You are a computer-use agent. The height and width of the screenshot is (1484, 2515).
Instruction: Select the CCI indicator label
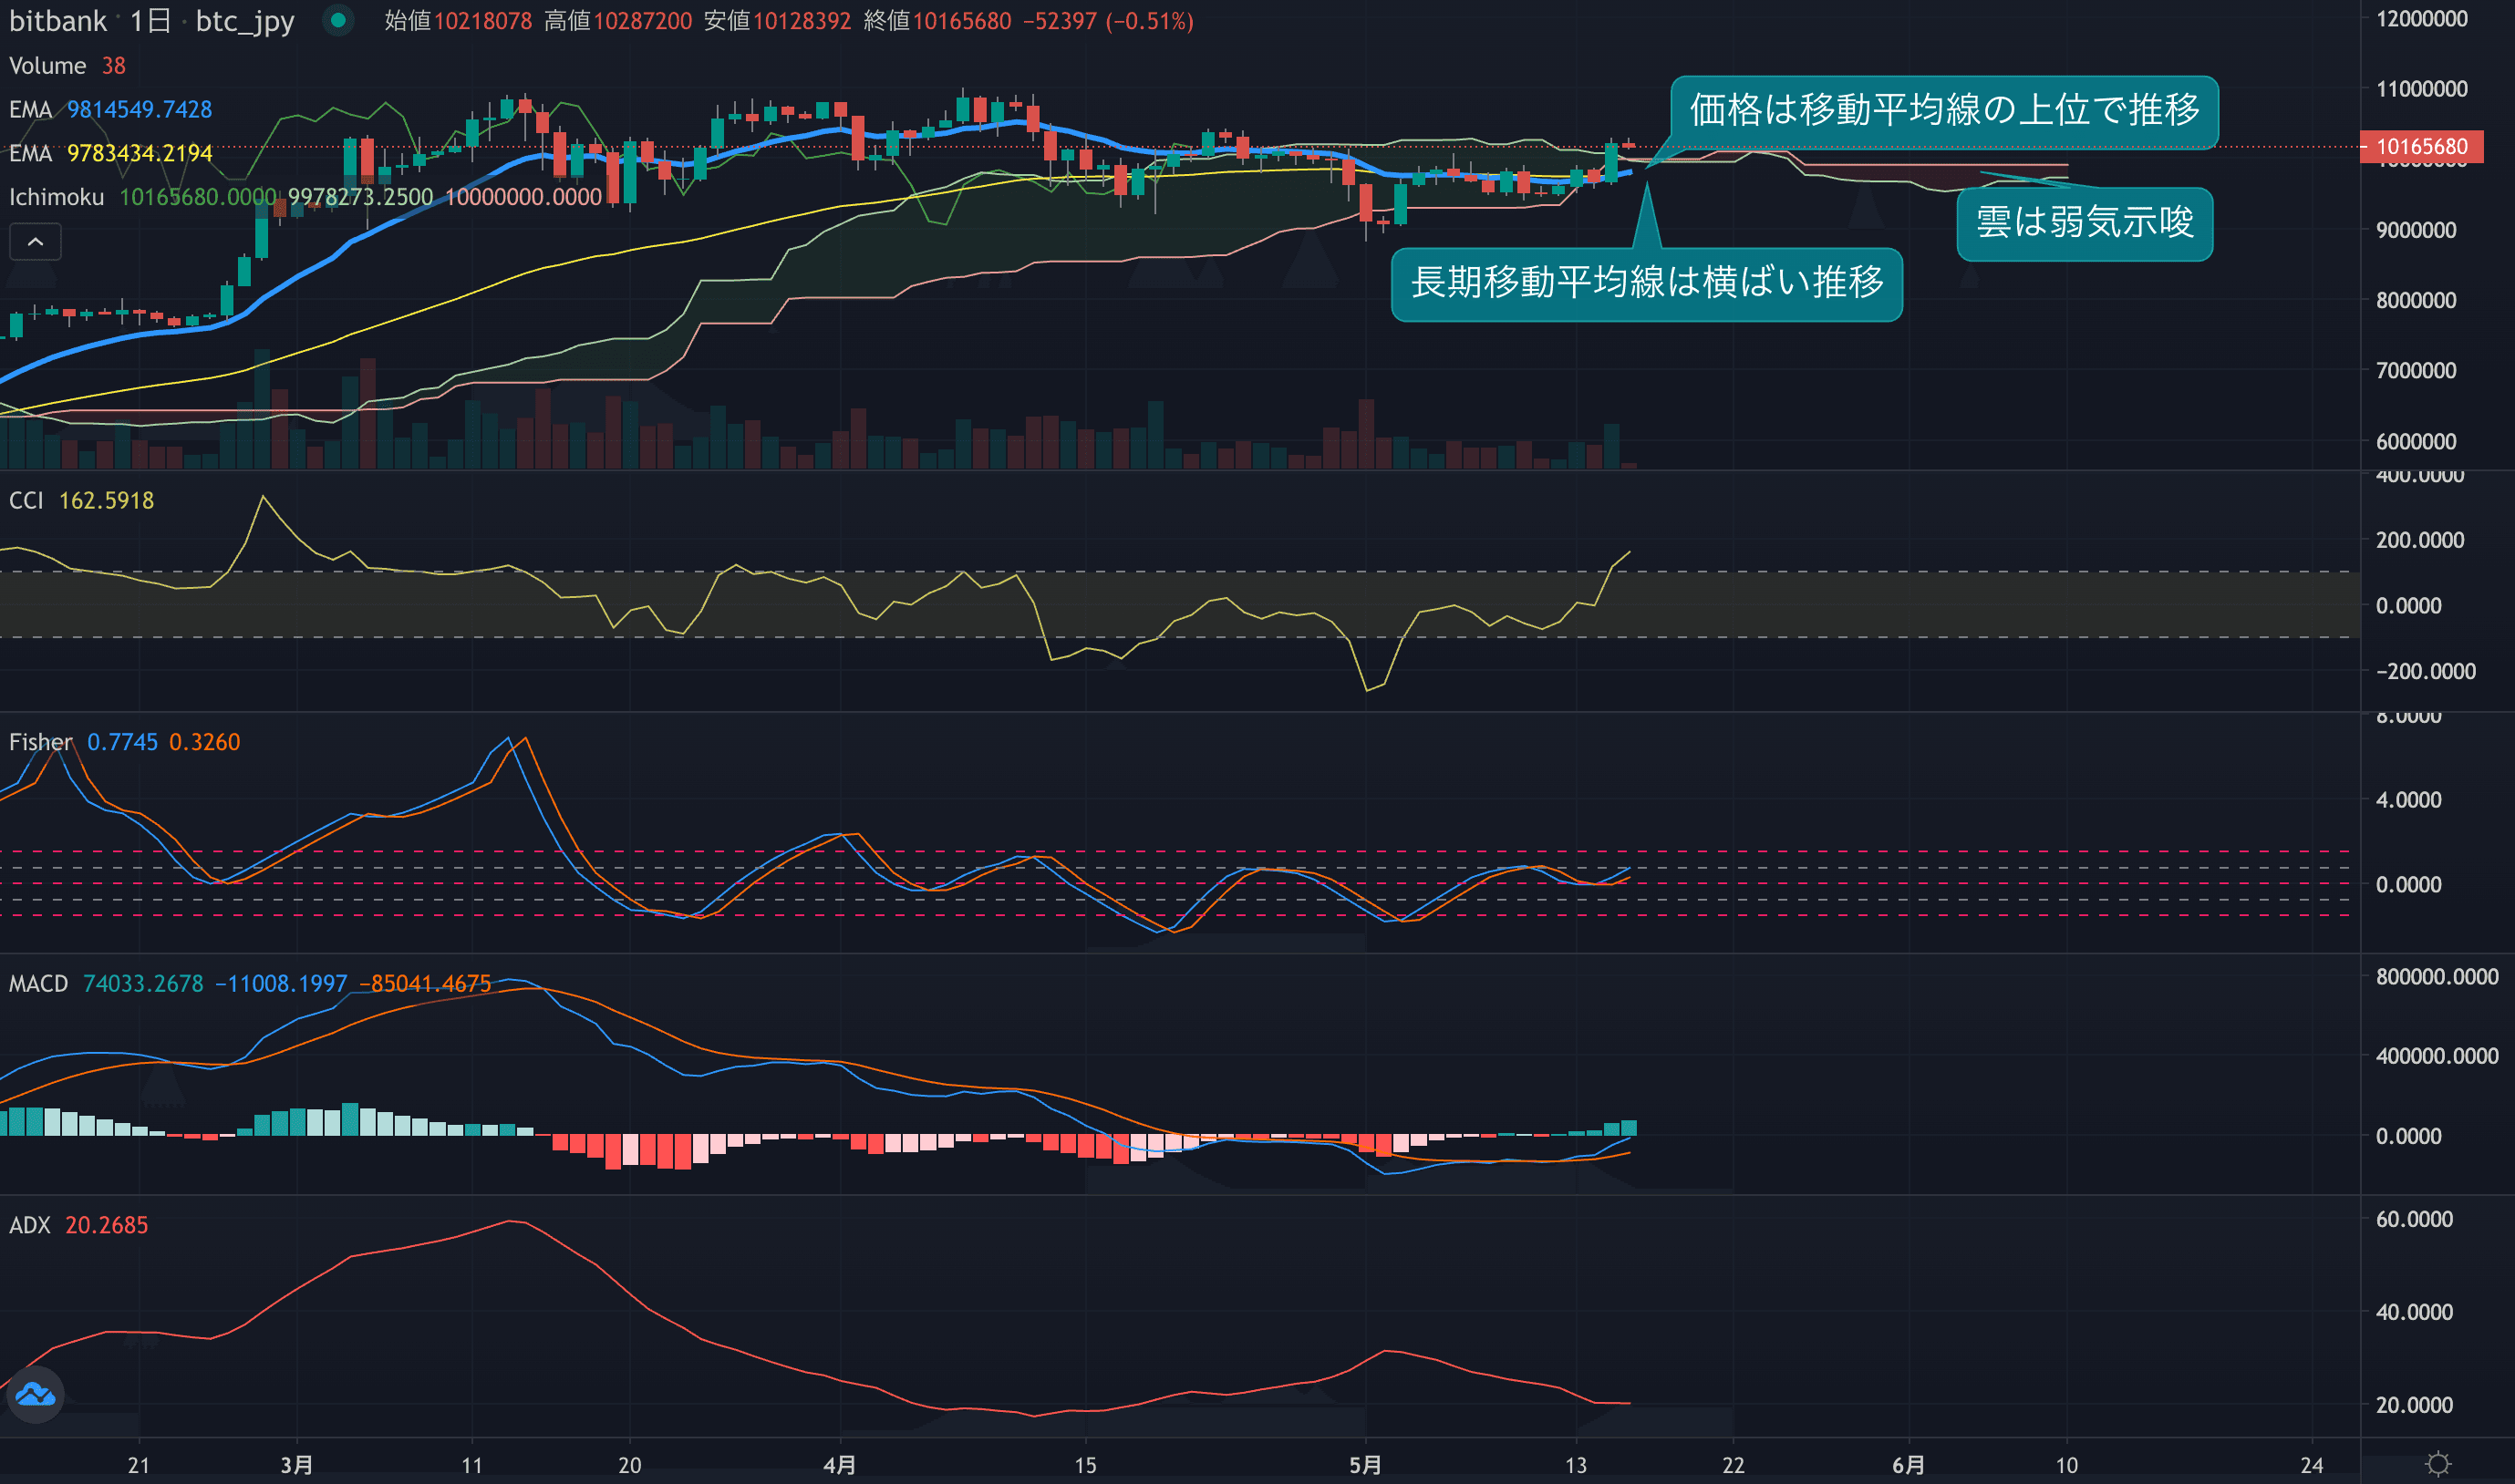(x=26, y=500)
